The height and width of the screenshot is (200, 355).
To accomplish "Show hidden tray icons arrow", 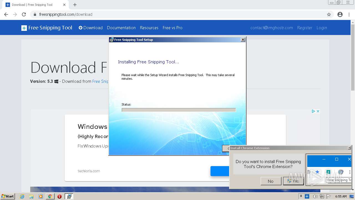I will (x=301, y=196).
